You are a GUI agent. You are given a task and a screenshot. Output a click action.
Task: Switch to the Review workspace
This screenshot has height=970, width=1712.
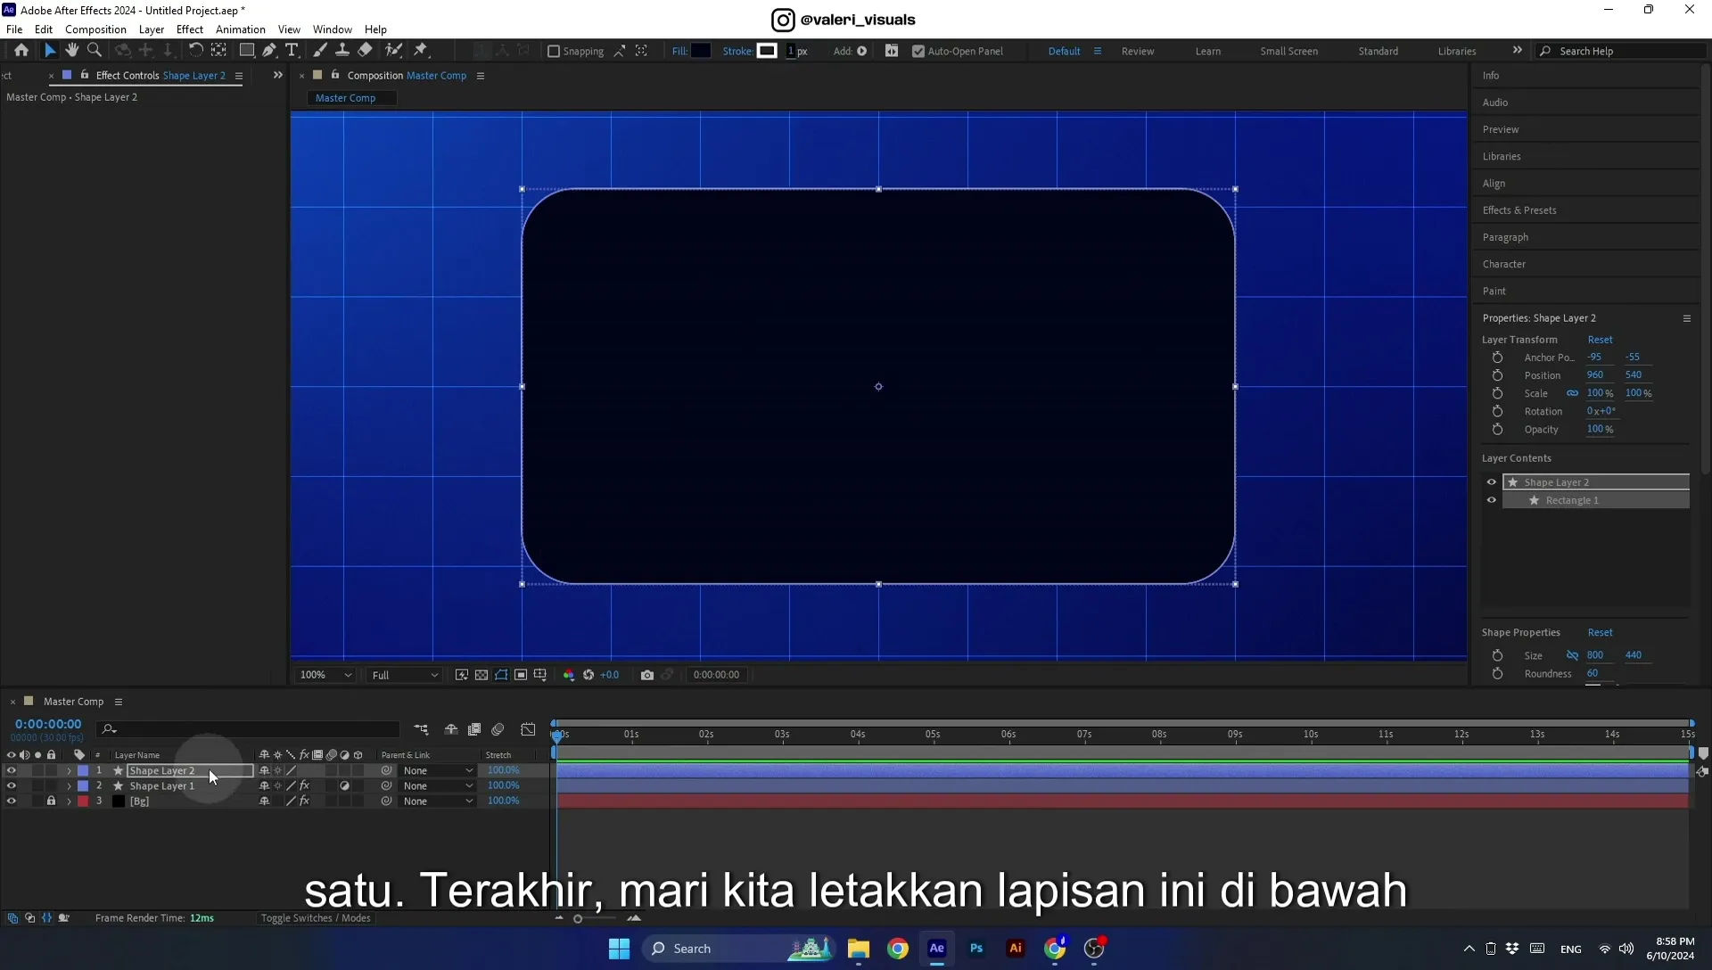(1138, 52)
